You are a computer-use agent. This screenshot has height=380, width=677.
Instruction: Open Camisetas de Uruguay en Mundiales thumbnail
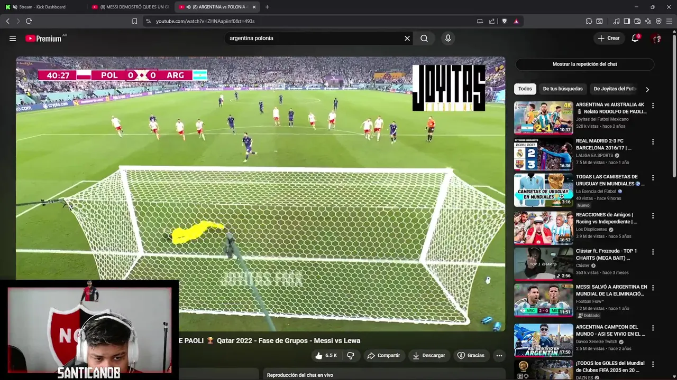[543, 190]
